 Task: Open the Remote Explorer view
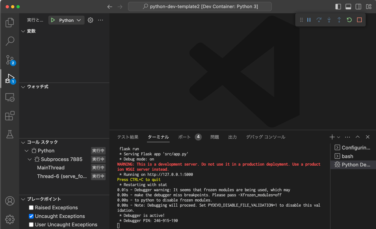10,97
